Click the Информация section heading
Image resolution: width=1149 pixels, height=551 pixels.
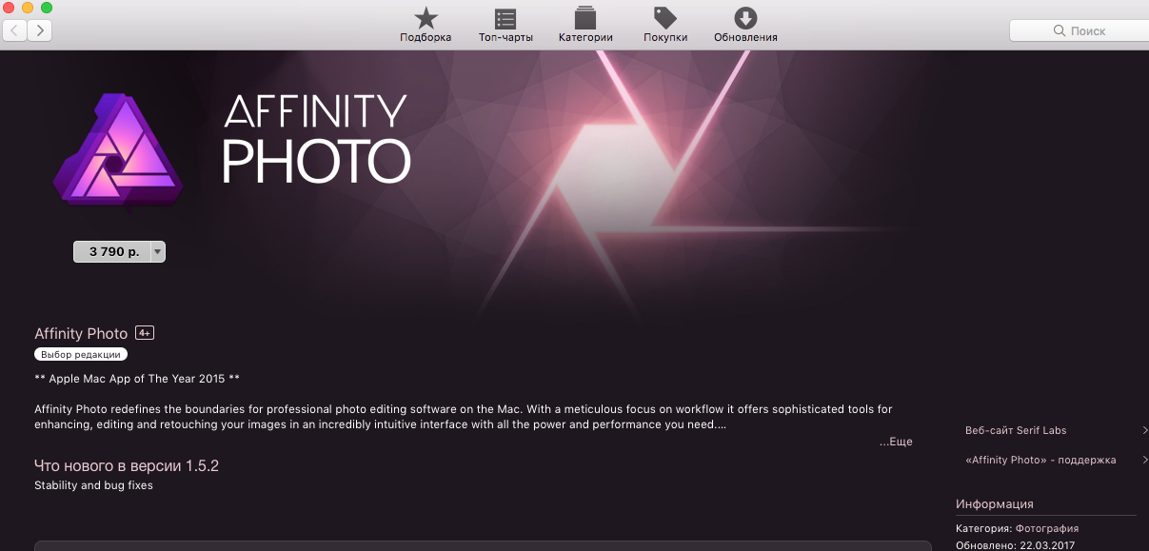[995, 504]
